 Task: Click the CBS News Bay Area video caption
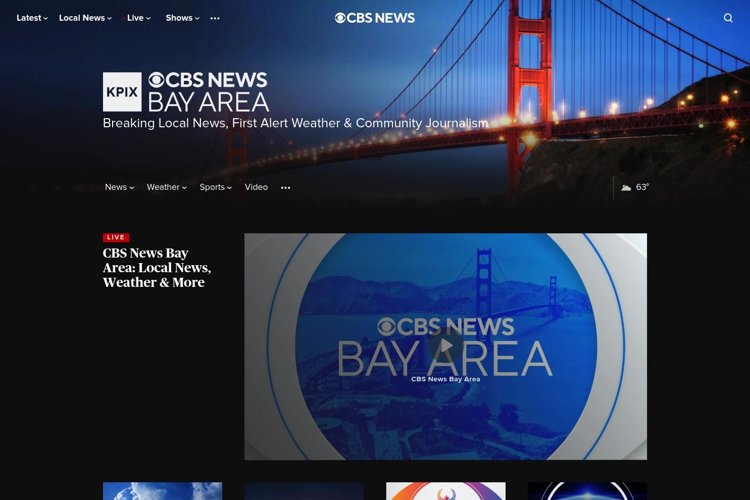[445, 379]
